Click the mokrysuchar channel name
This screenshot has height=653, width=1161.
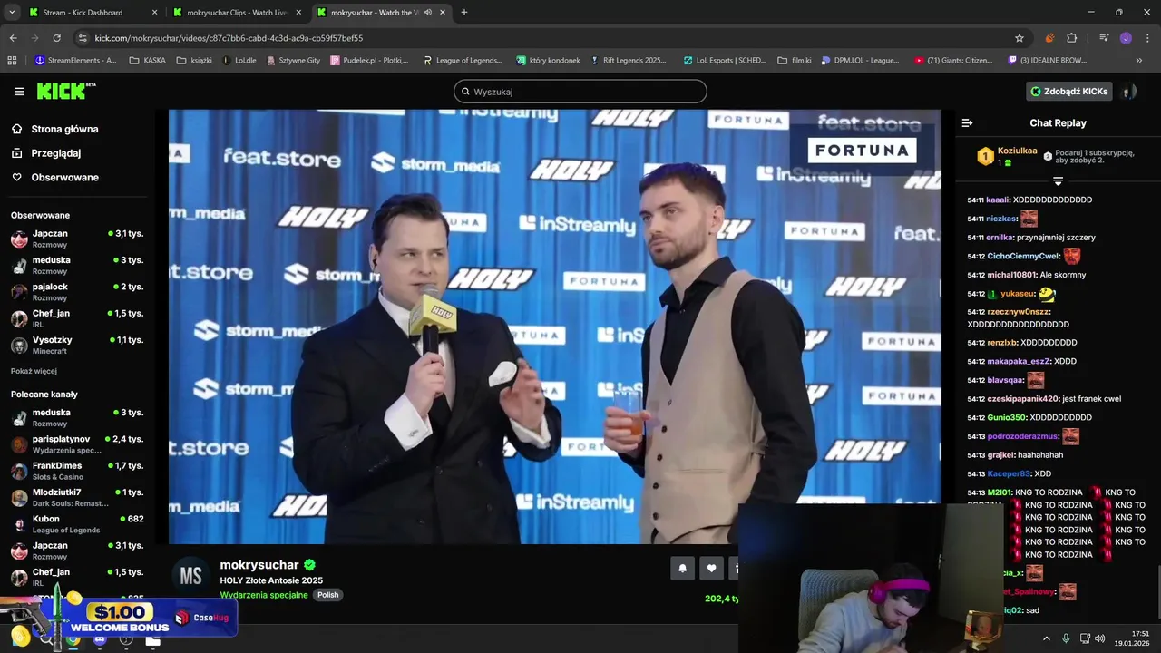259,565
